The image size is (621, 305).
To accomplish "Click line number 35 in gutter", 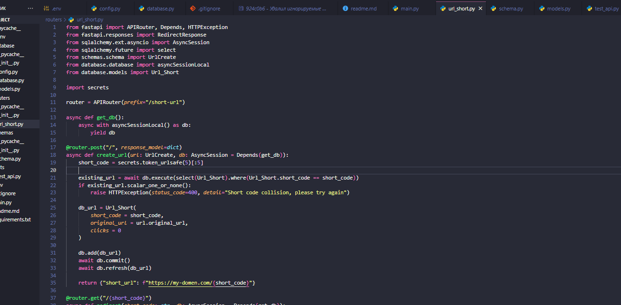I will point(53,283).
